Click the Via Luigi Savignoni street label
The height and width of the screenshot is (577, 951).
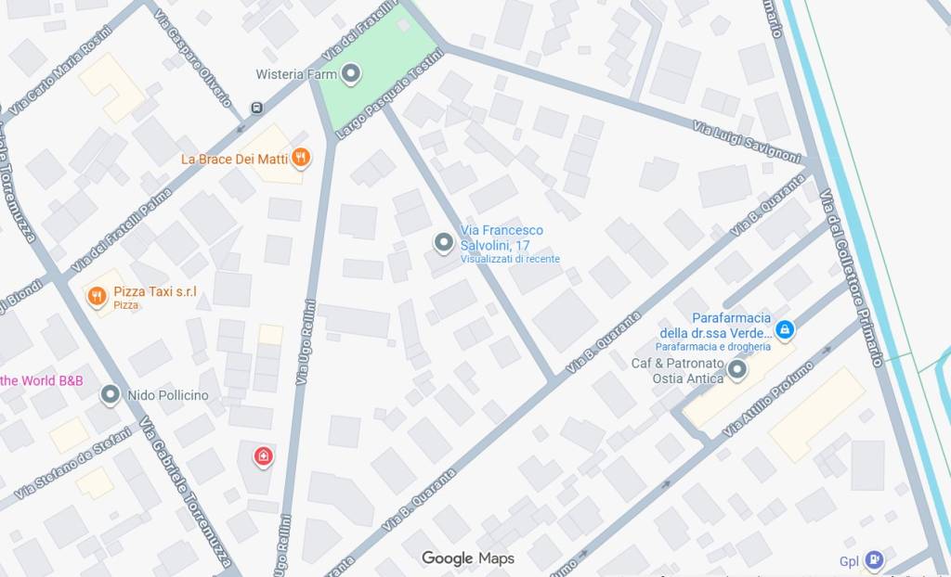[x=748, y=142]
